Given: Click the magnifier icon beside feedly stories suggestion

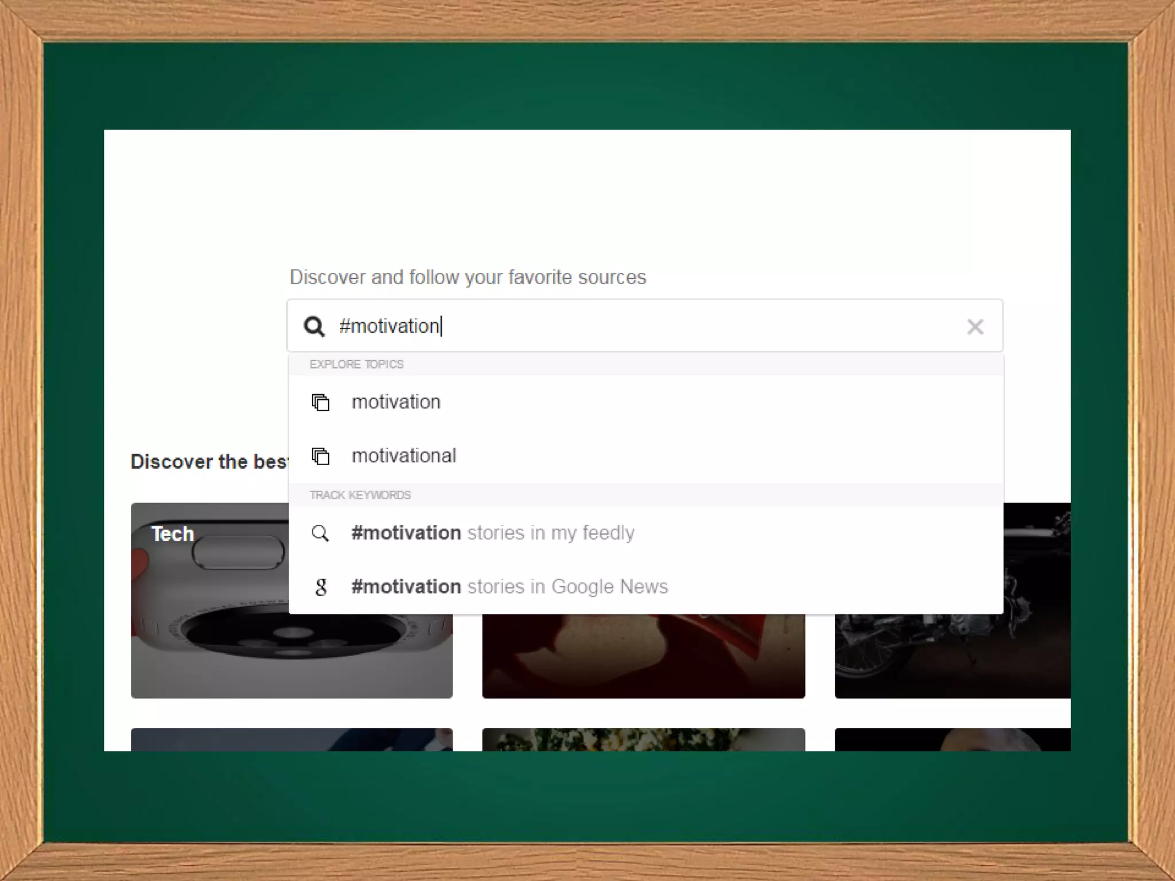Looking at the screenshot, I should 320,533.
